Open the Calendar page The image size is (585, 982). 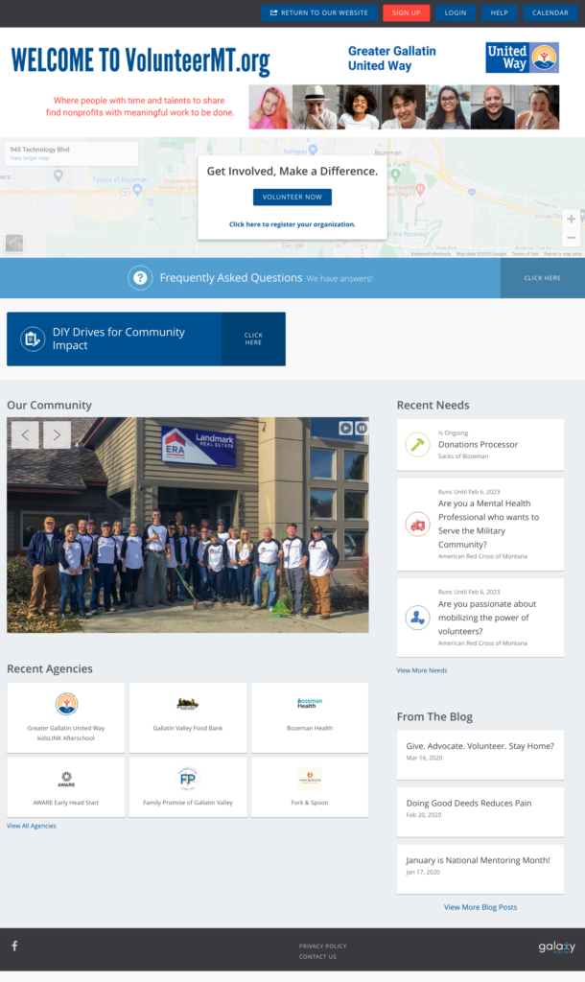coord(550,12)
